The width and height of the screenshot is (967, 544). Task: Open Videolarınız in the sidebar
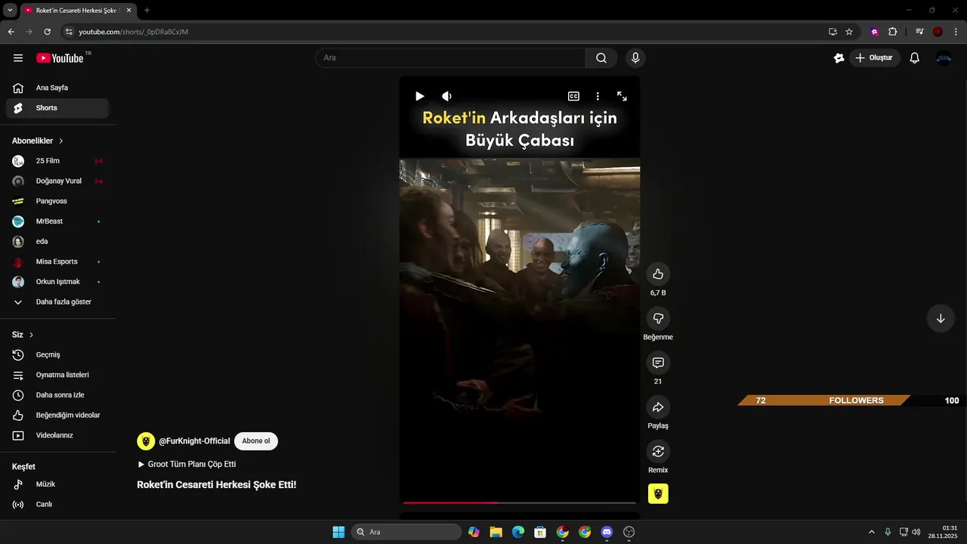[x=57, y=435]
